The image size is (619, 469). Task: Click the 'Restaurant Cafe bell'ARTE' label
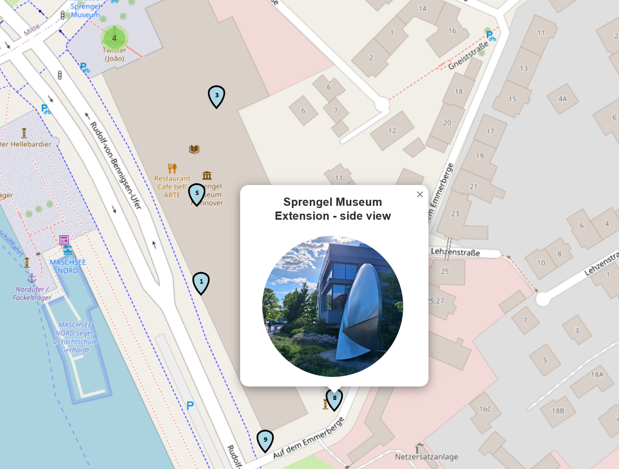click(172, 187)
